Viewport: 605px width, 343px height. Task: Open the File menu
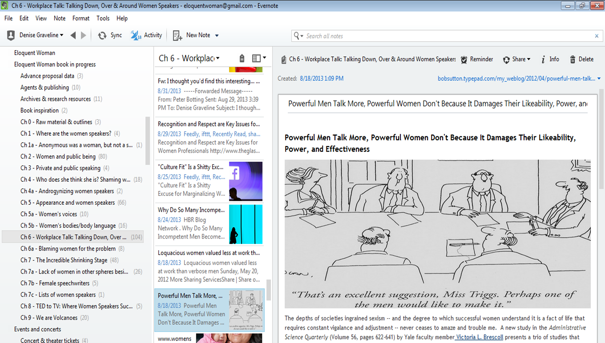8,18
